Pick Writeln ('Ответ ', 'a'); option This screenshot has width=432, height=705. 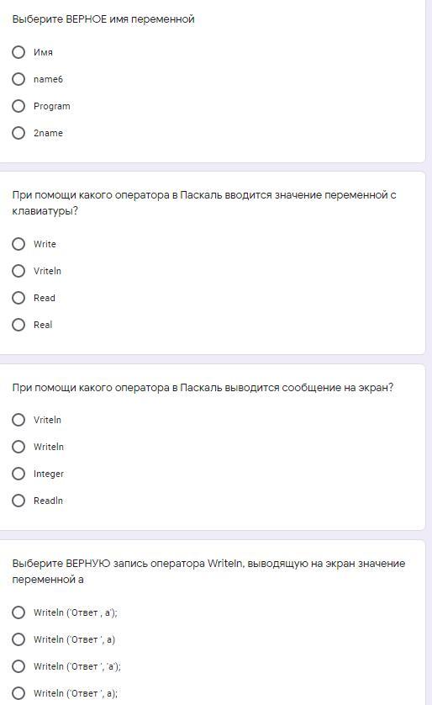tap(18, 666)
